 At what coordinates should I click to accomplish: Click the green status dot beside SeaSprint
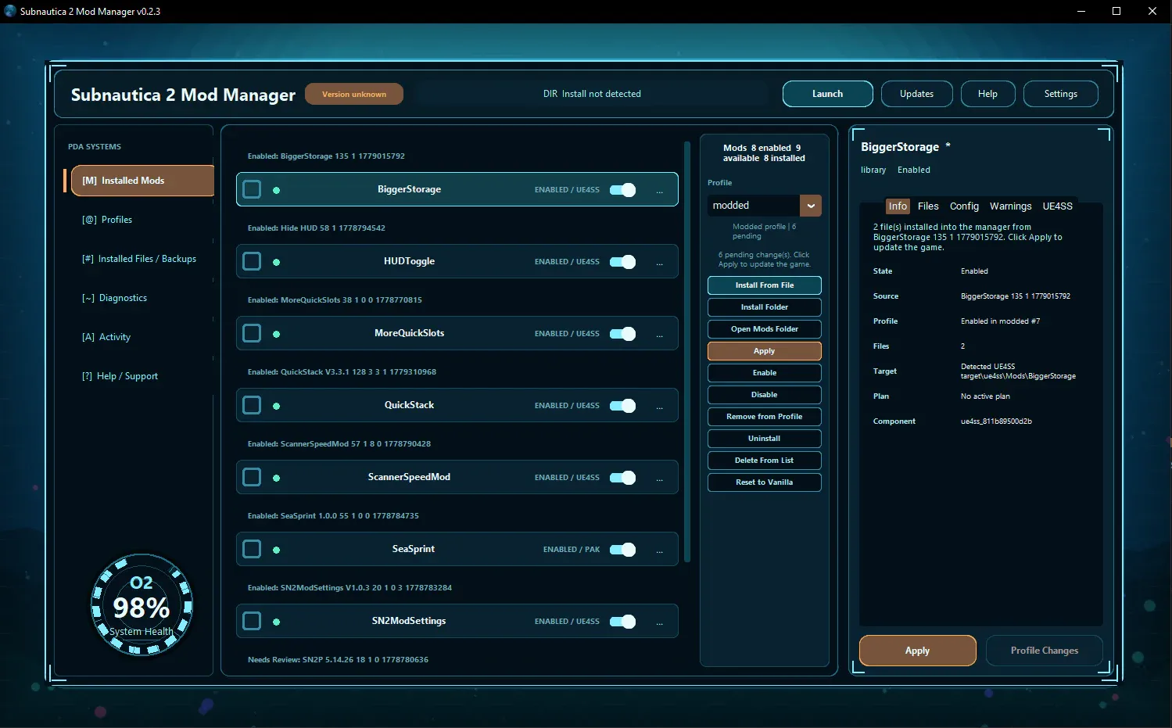(277, 550)
